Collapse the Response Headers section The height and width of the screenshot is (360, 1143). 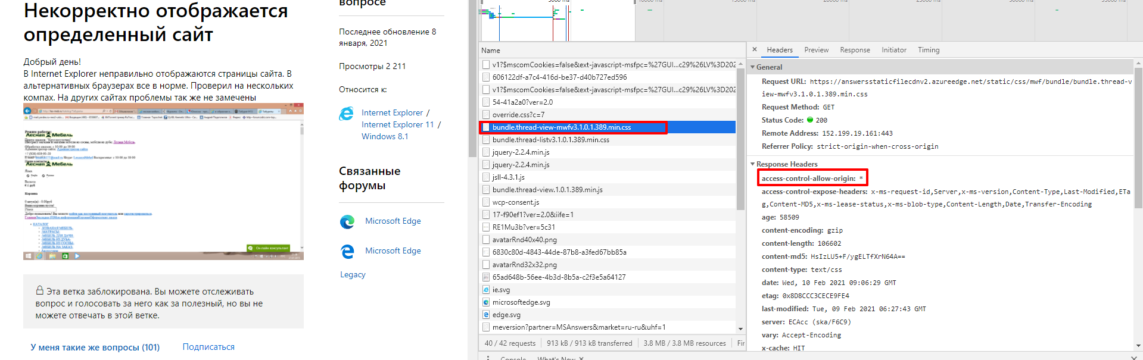753,164
